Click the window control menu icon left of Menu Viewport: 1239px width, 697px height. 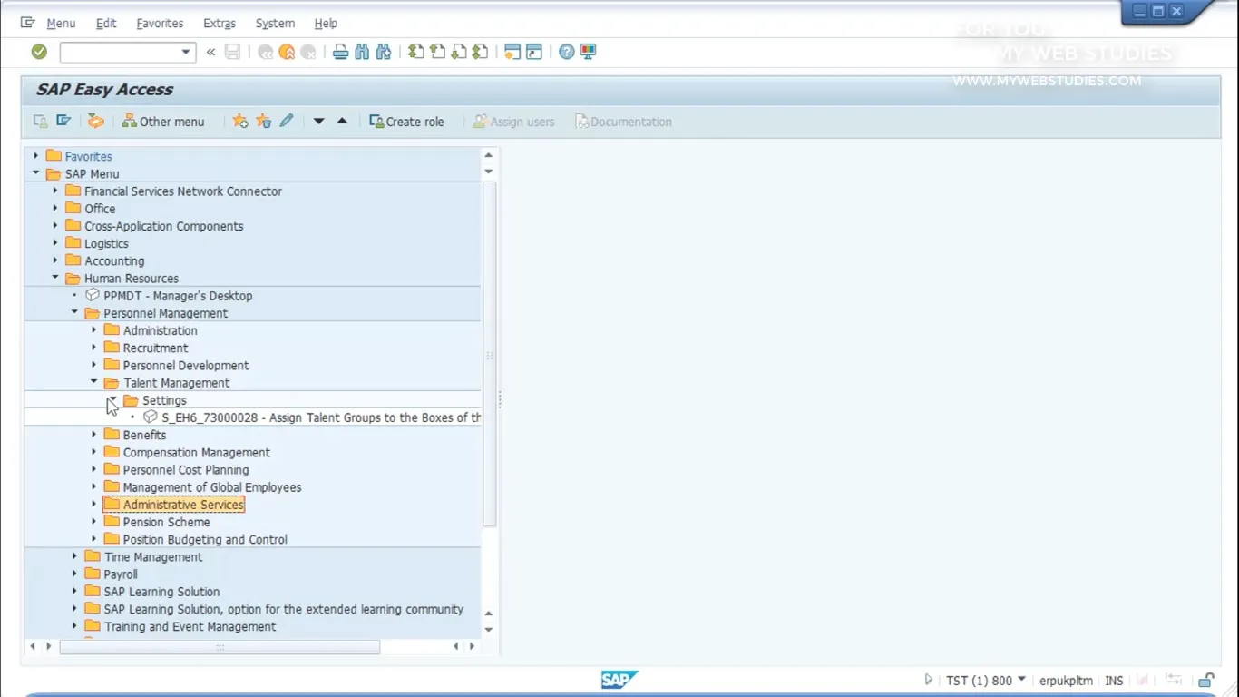[x=27, y=23]
